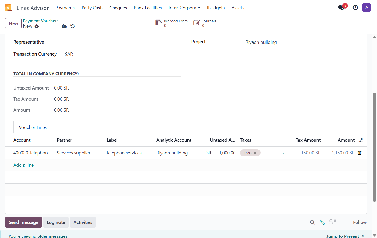Click the iLines Advisor app logo
Image resolution: width=377 pixels, height=238 pixels.
pyautogui.click(x=8, y=8)
